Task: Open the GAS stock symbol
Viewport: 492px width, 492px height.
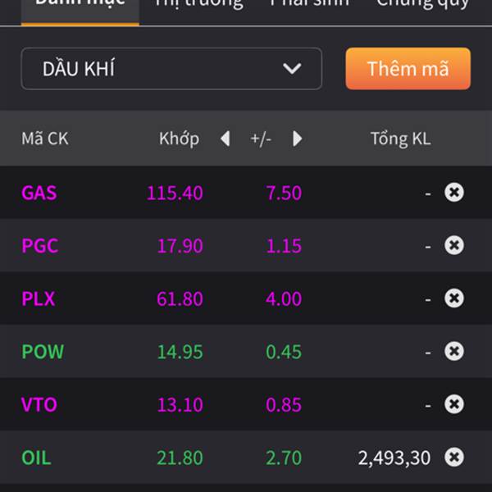Action: click(x=39, y=193)
